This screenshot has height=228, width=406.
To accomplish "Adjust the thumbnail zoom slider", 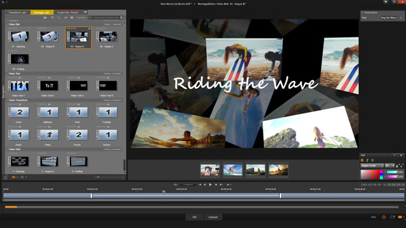I will click(x=110, y=177).
